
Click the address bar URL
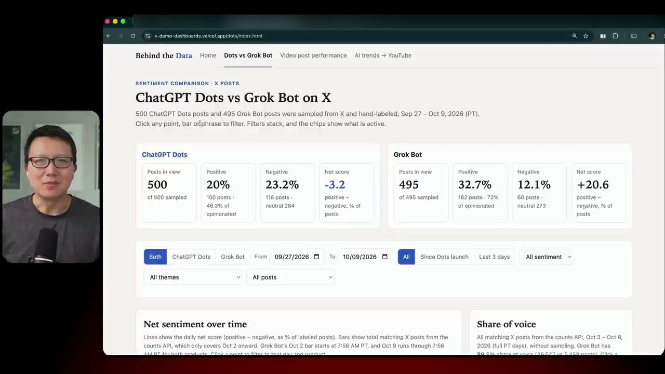click(x=208, y=36)
